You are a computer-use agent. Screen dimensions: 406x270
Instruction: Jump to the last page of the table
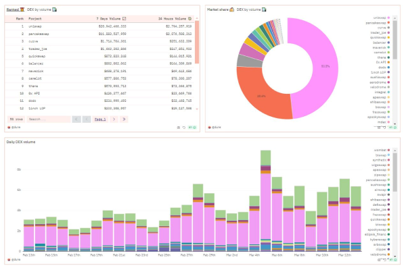(124, 119)
